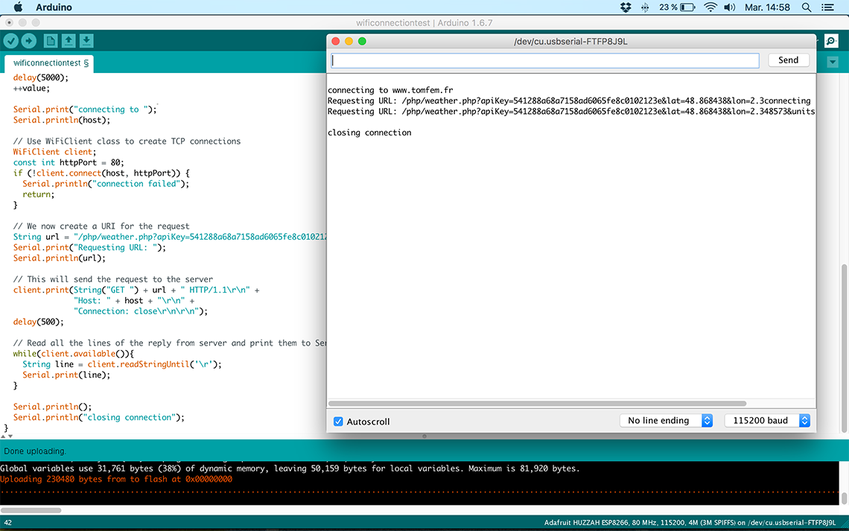The width and height of the screenshot is (849, 531).
Task: Click the 'Done uploading.' status message
Action: [35, 451]
